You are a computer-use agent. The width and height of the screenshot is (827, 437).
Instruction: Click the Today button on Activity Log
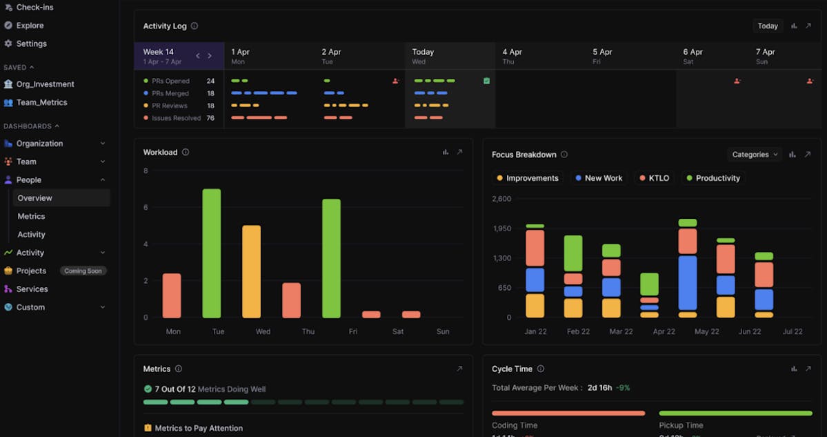coord(767,26)
